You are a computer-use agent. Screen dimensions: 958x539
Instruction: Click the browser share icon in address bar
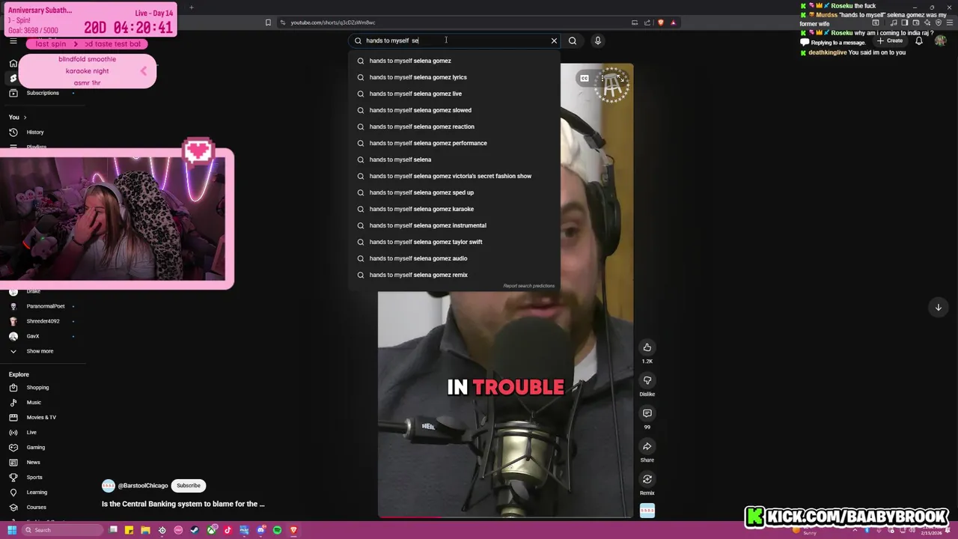[648, 22]
